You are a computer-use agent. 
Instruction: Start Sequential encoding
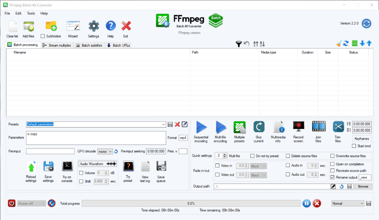point(201,127)
